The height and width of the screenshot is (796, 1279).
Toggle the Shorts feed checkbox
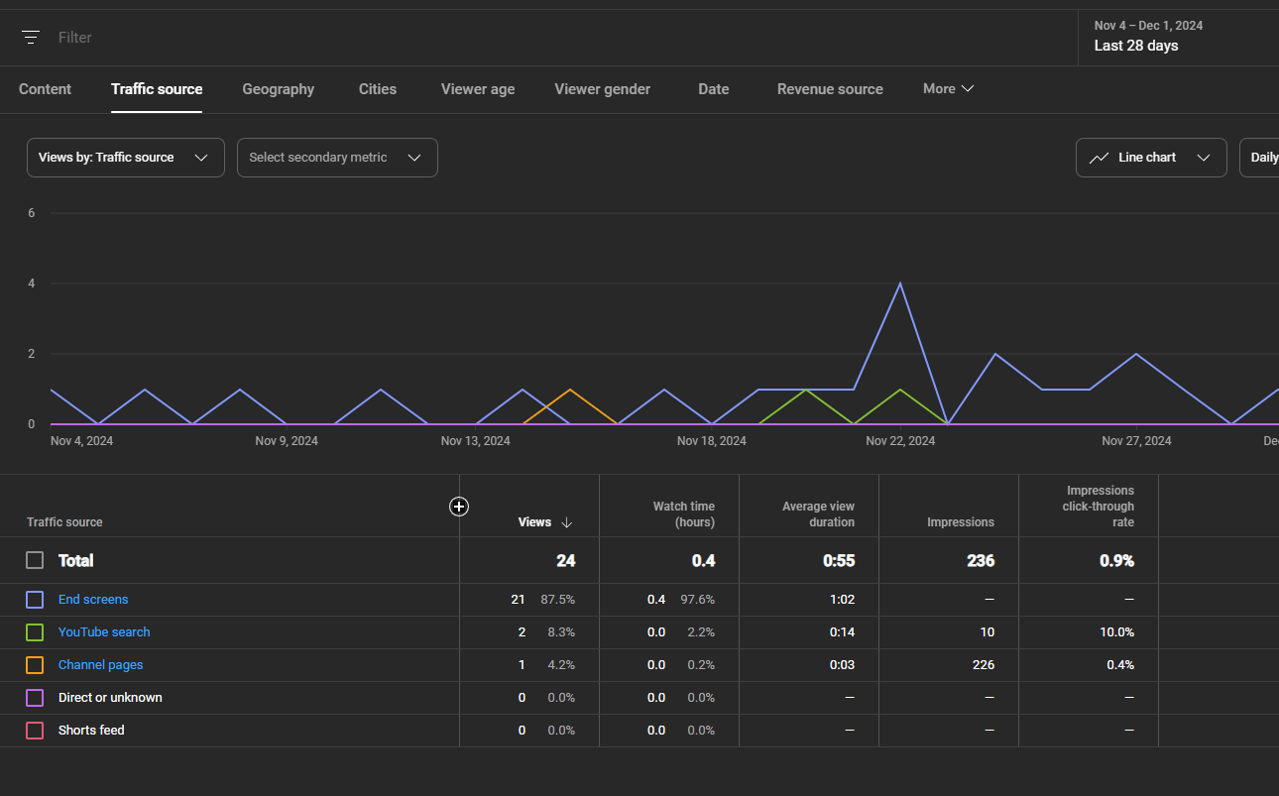[x=35, y=731]
